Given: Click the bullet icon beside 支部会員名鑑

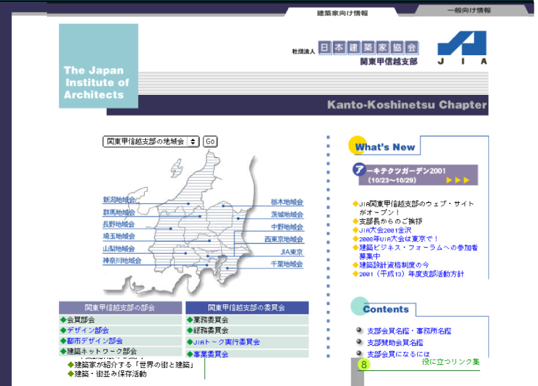Looking at the screenshot, I should point(359,330).
